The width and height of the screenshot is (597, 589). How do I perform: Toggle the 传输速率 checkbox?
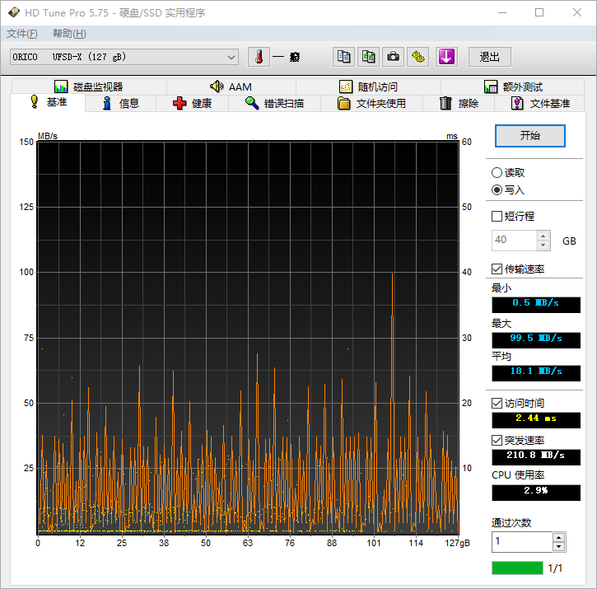point(497,269)
